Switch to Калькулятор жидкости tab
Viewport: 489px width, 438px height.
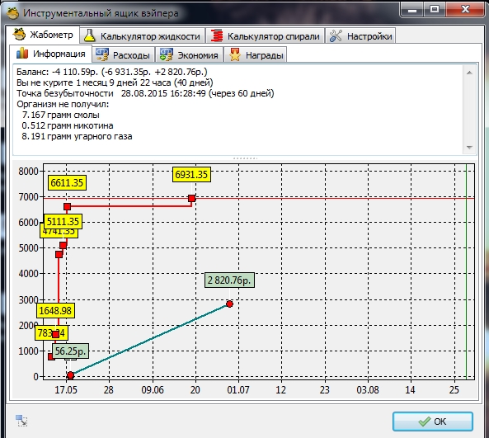[143, 35]
